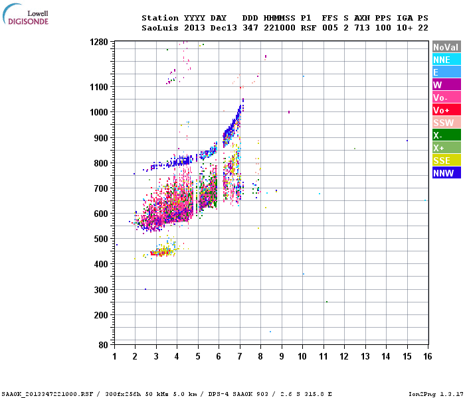Click the time value '221000'
465x398 pixels.
coord(280,28)
